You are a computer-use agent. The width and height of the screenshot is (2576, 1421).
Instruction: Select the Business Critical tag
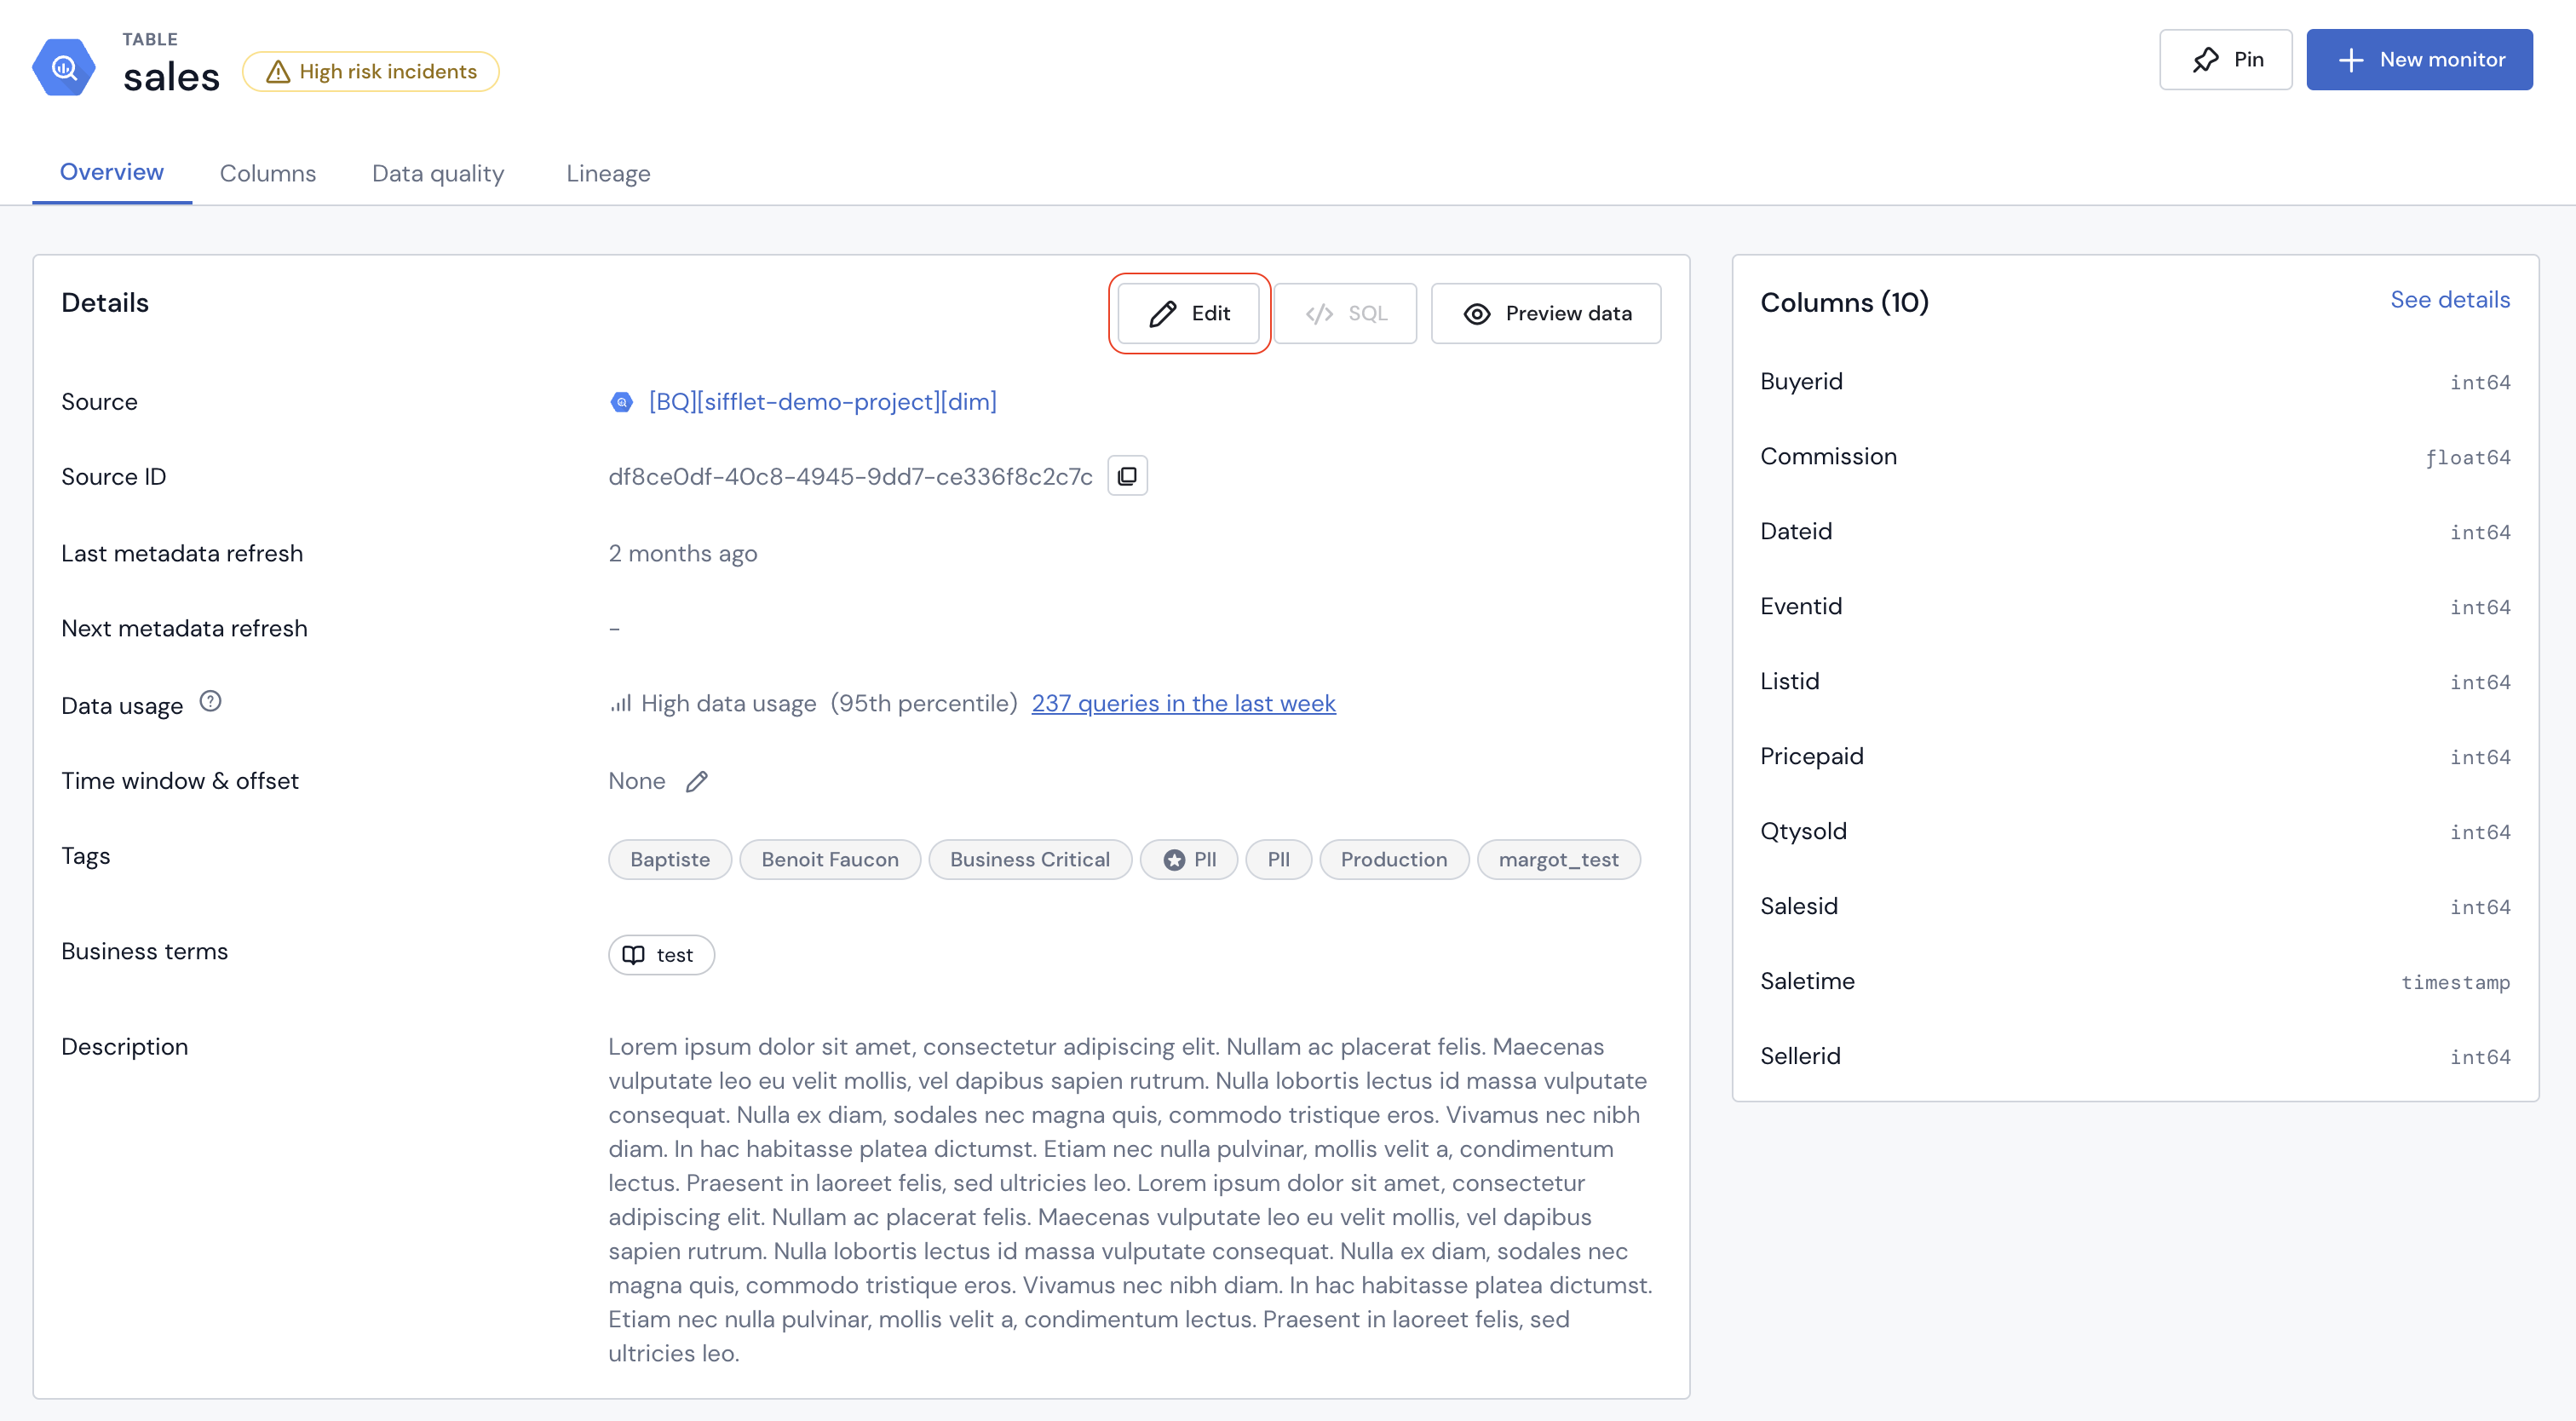(1029, 860)
